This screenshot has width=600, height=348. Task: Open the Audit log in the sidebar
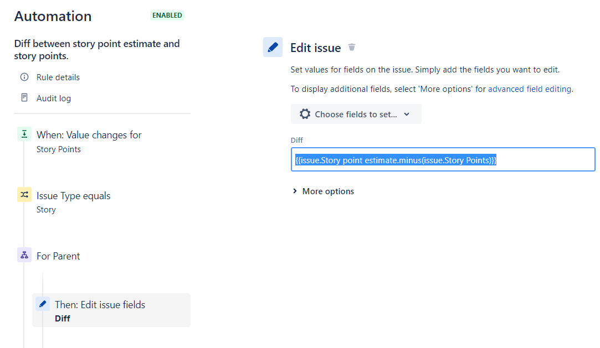[54, 98]
